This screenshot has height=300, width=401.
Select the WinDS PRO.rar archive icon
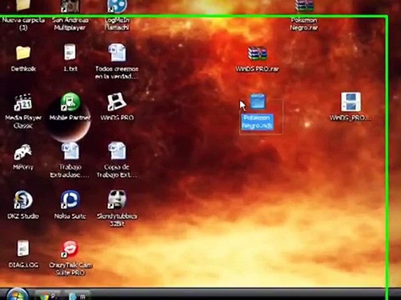tap(257, 53)
